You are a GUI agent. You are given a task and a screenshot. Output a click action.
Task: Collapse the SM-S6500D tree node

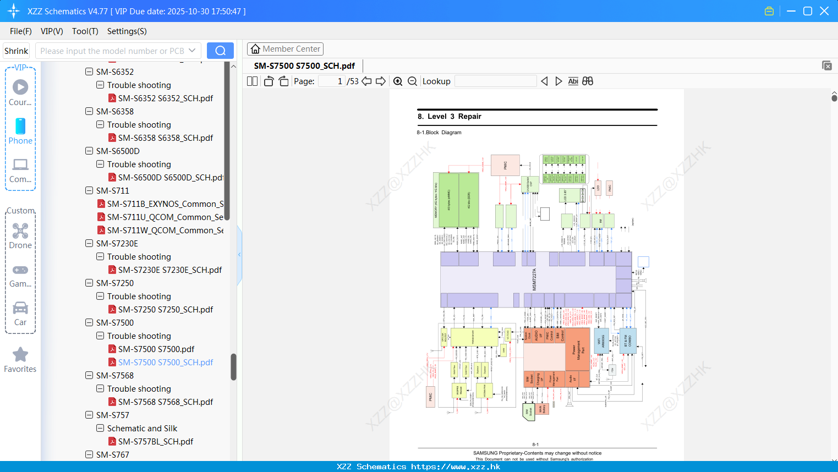(x=89, y=151)
